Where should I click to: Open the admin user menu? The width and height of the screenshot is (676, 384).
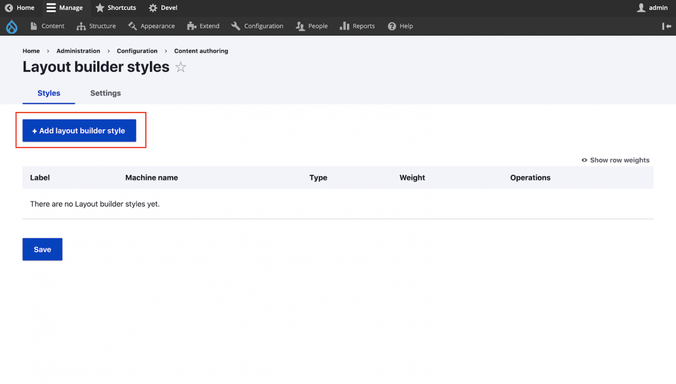pyautogui.click(x=652, y=8)
